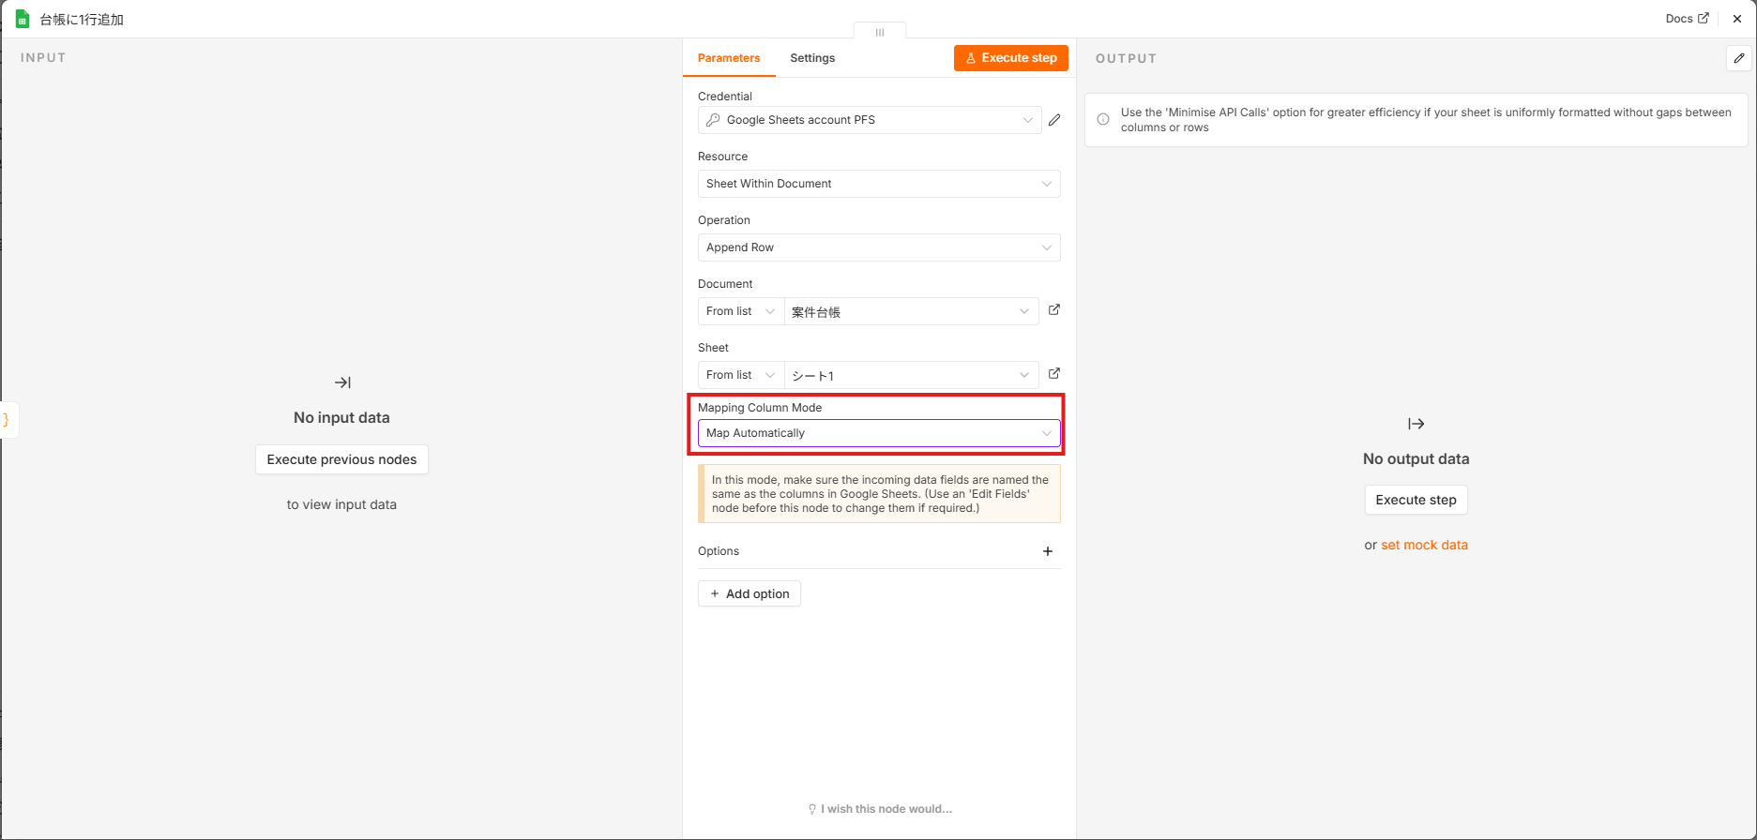Screen dimensions: 1757x840
Task: Change Document mode From list selector
Action: [x=740, y=311]
